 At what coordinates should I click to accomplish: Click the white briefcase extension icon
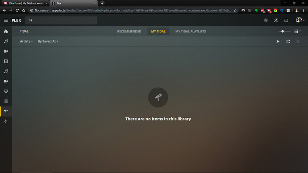coord(288,10)
